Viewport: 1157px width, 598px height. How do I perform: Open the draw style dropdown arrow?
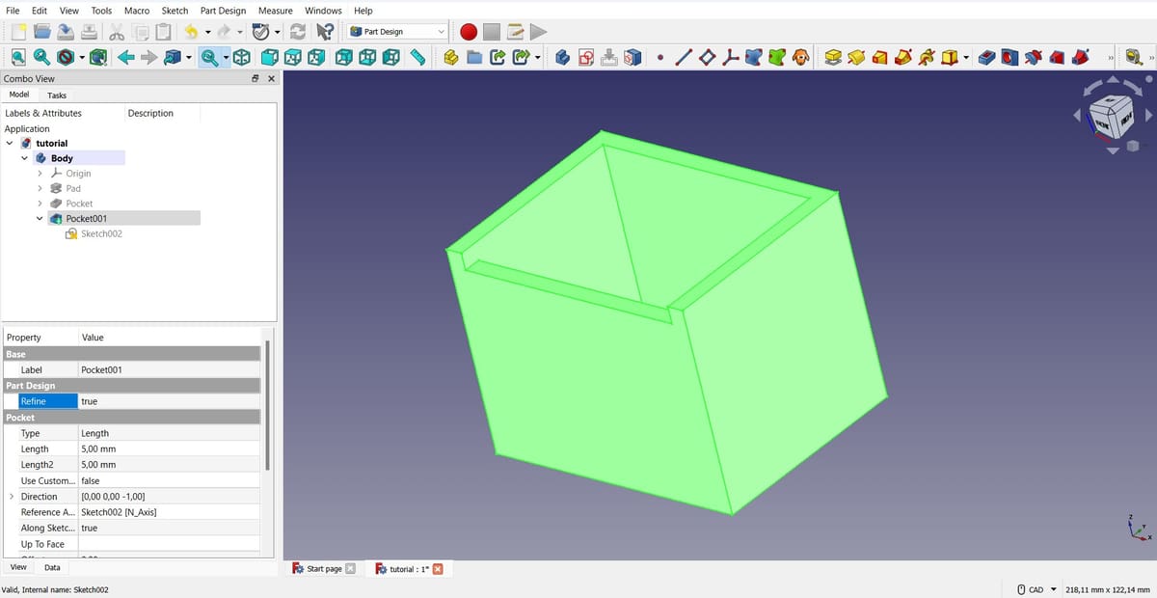pos(81,58)
